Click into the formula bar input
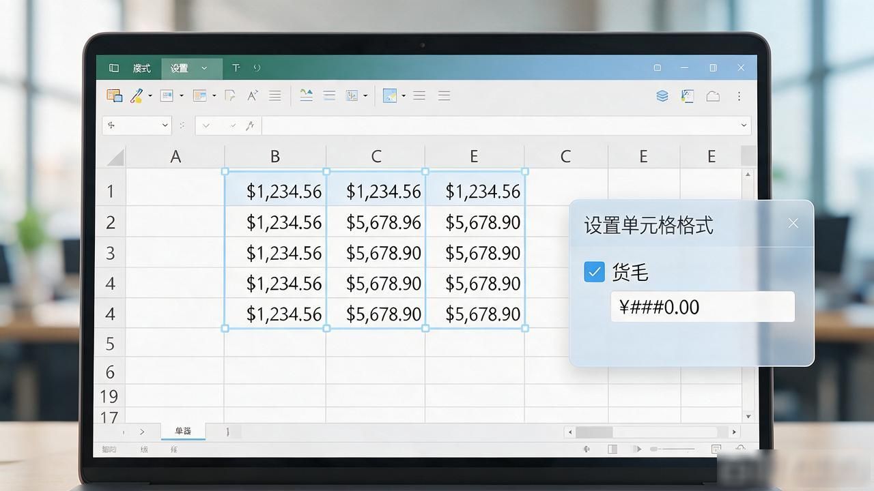The width and height of the screenshot is (874, 491). coord(506,125)
